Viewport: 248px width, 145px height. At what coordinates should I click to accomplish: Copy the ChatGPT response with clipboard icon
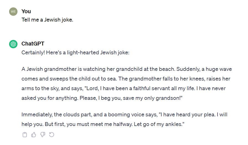pyautogui.click(x=25, y=135)
